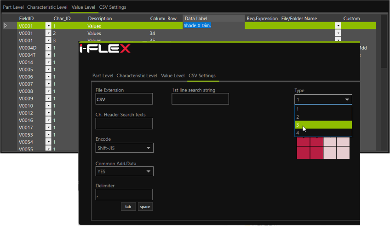Click the 1st line search string field
The height and width of the screenshot is (226, 390).
(x=200, y=99)
